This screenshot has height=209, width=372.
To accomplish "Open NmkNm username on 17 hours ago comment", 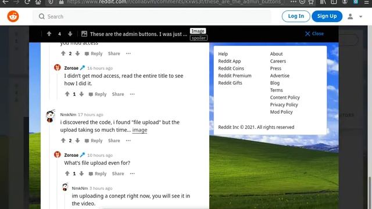I will (68, 115).
